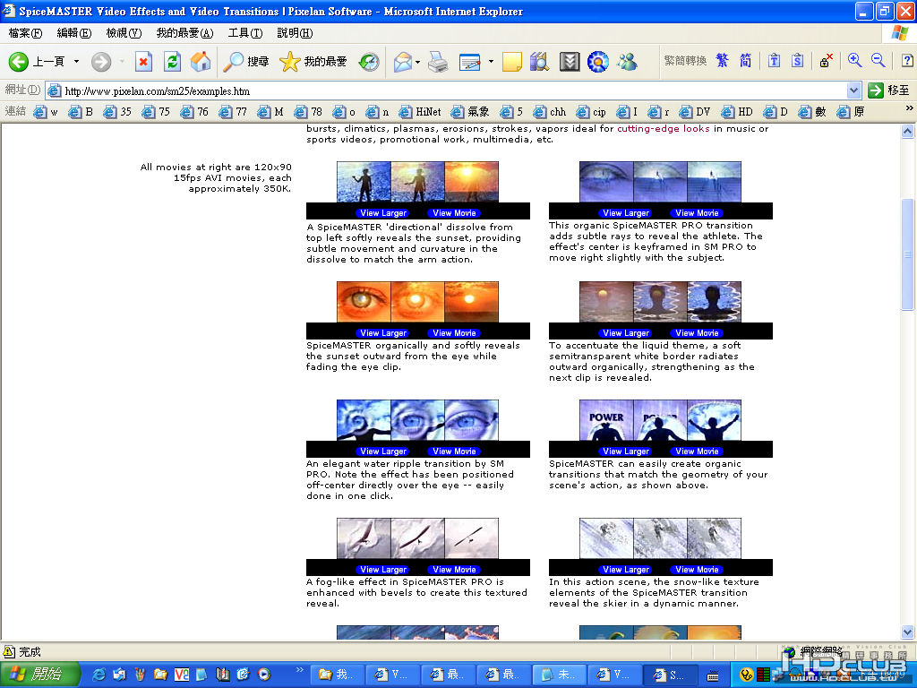The image size is (917, 688).
Task: Open the 說明(H) menu
Action: point(294,33)
